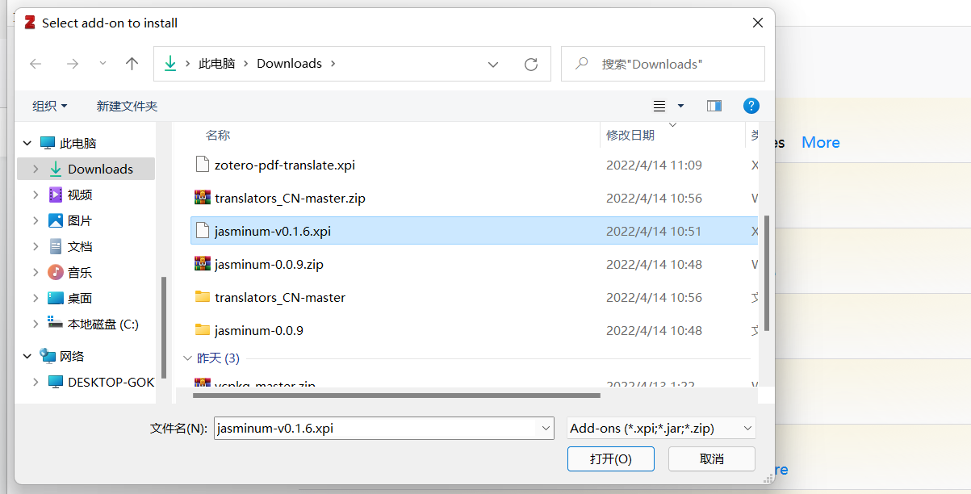Open the 组织 menu
971x494 pixels.
click(50, 106)
